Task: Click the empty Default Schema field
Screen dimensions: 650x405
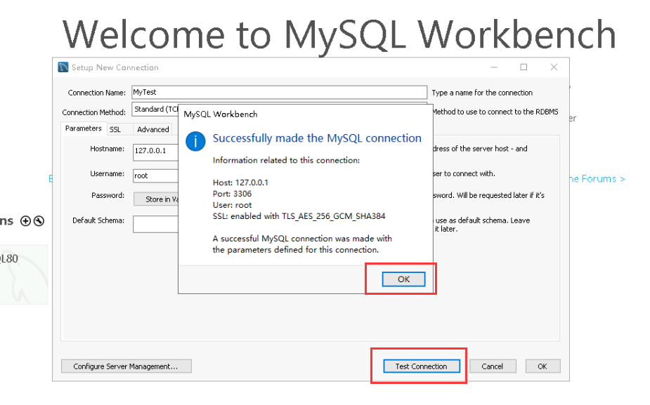Action: tap(155, 224)
